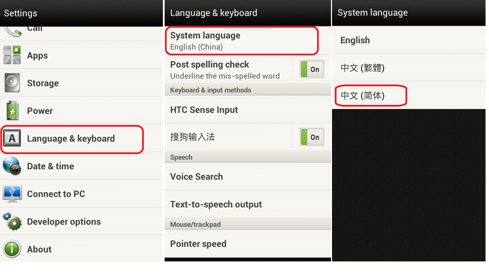The width and height of the screenshot is (489, 277).
Task: Toggle Post spelling check switch off
Action: click(x=312, y=69)
